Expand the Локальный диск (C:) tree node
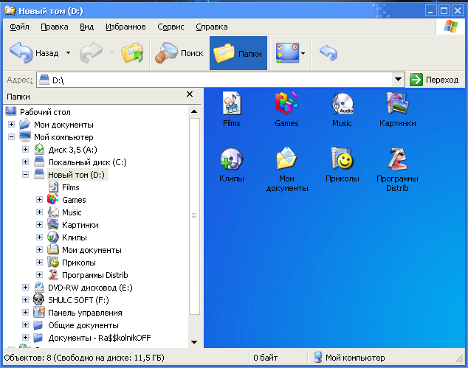 point(26,162)
